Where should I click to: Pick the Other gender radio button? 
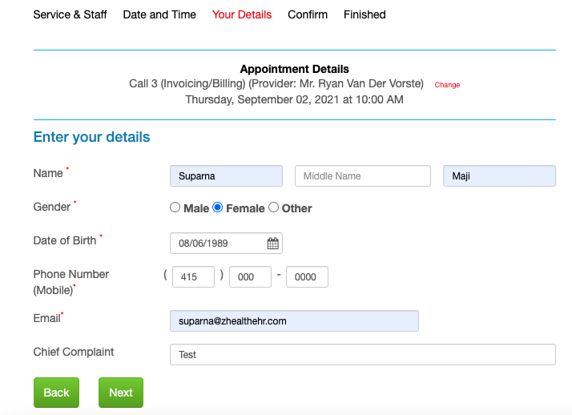(274, 207)
